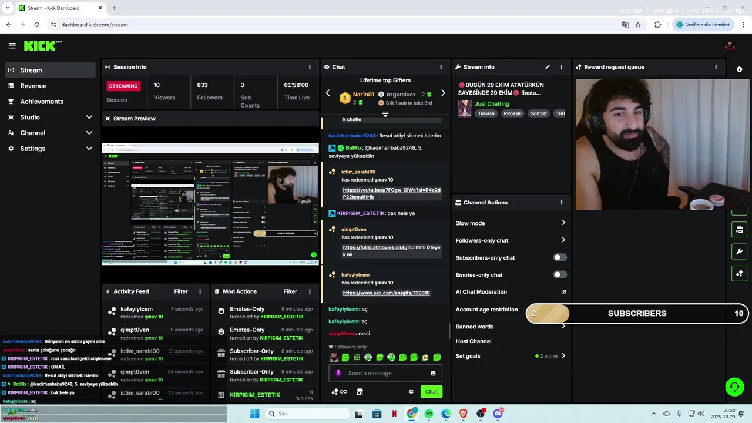Image resolution: width=752 pixels, height=423 pixels.
Task: Select the Sohbet tag
Action: tap(539, 113)
